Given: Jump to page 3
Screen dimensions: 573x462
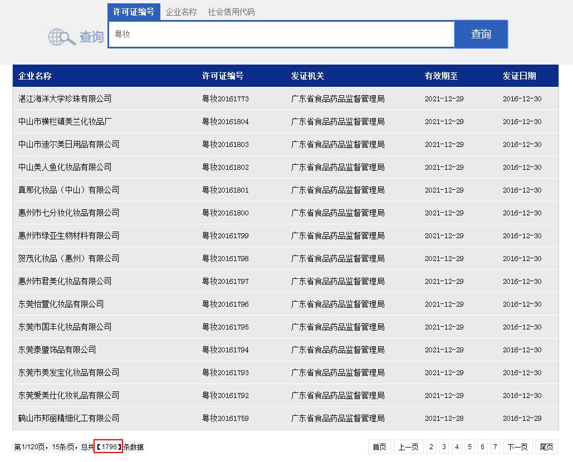Looking at the screenshot, I should point(444,446).
